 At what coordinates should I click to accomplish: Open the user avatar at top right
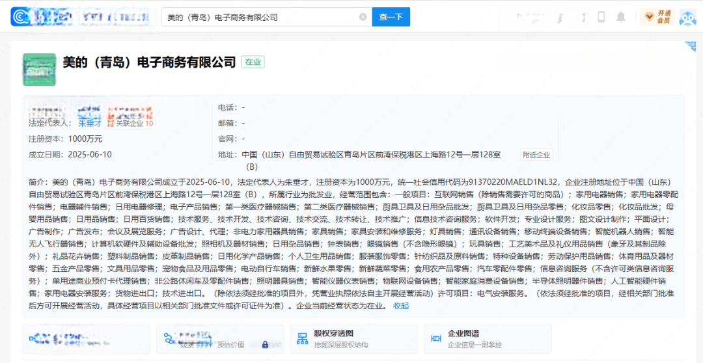687,17
